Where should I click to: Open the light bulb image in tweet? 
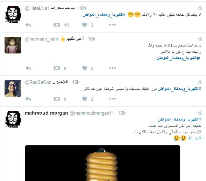[102, 163]
